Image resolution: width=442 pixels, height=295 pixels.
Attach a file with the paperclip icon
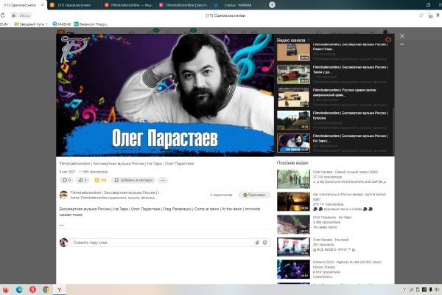tap(257, 243)
